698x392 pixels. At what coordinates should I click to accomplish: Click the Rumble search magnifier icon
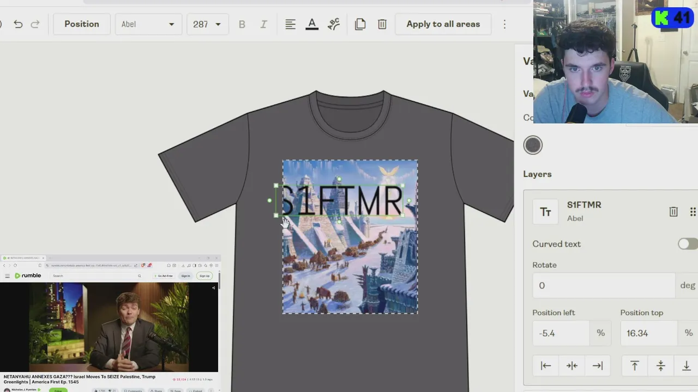(139, 276)
